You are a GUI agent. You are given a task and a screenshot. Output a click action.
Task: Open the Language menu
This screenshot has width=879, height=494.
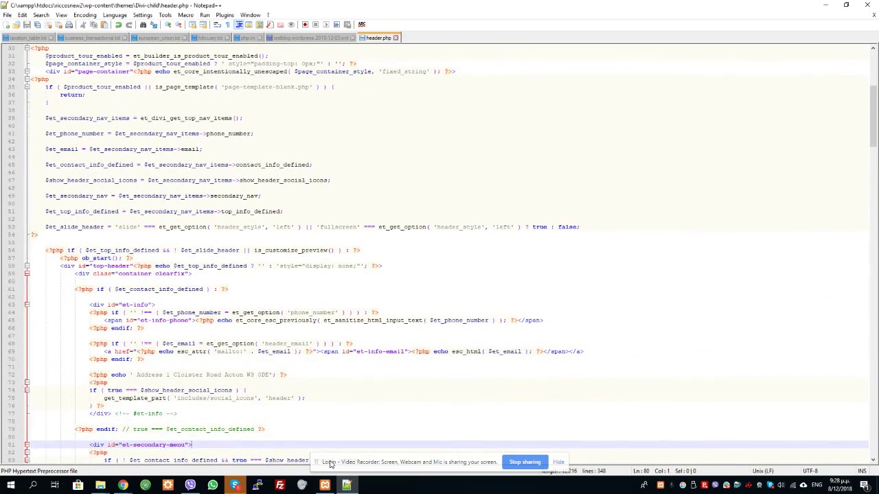(x=115, y=15)
